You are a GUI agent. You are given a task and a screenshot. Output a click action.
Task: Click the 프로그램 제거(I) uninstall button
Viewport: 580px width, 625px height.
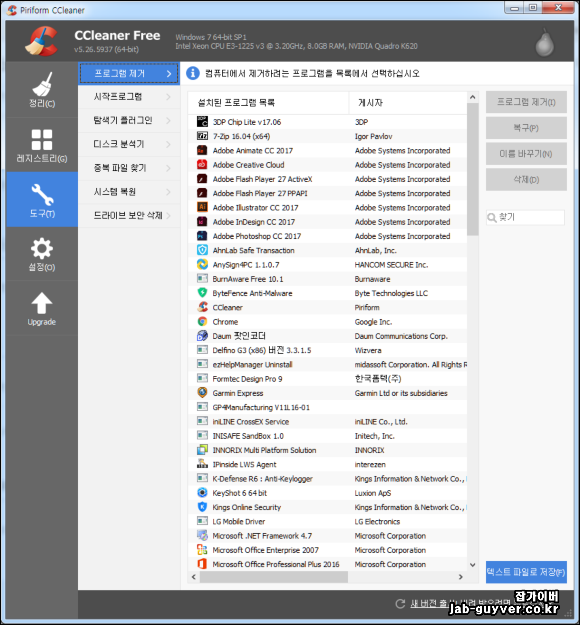pyautogui.click(x=526, y=102)
